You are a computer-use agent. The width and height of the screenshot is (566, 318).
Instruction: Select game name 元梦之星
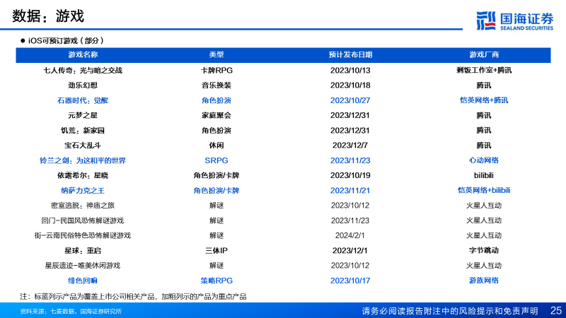83,115
